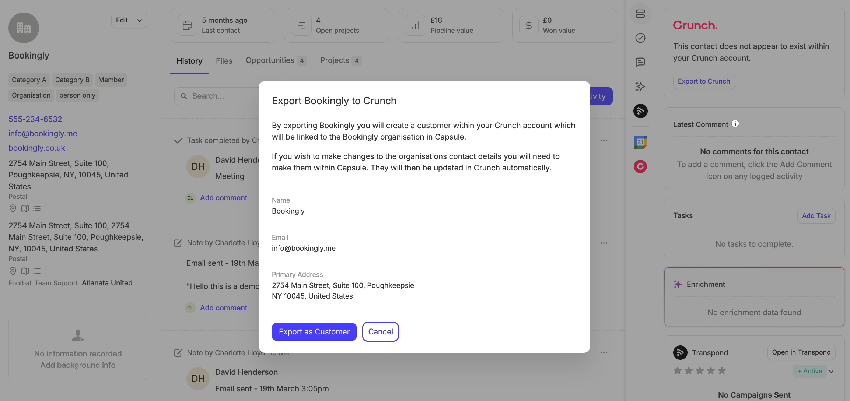Viewport: 850px width, 401px height.
Task: Click Open in Transpond button
Action: click(801, 352)
